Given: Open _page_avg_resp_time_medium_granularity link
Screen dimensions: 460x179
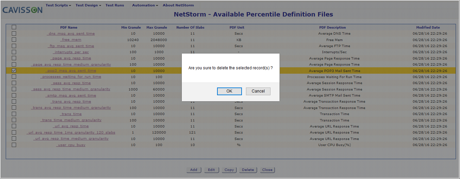Looking at the screenshot, I should pos(71,65).
